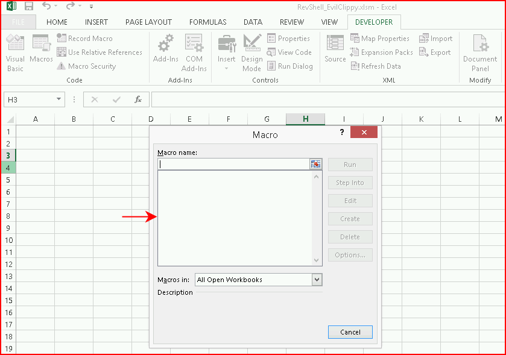Image resolution: width=506 pixels, height=355 pixels.
Task: Click the Name Box showing H3
Action: [x=30, y=99]
